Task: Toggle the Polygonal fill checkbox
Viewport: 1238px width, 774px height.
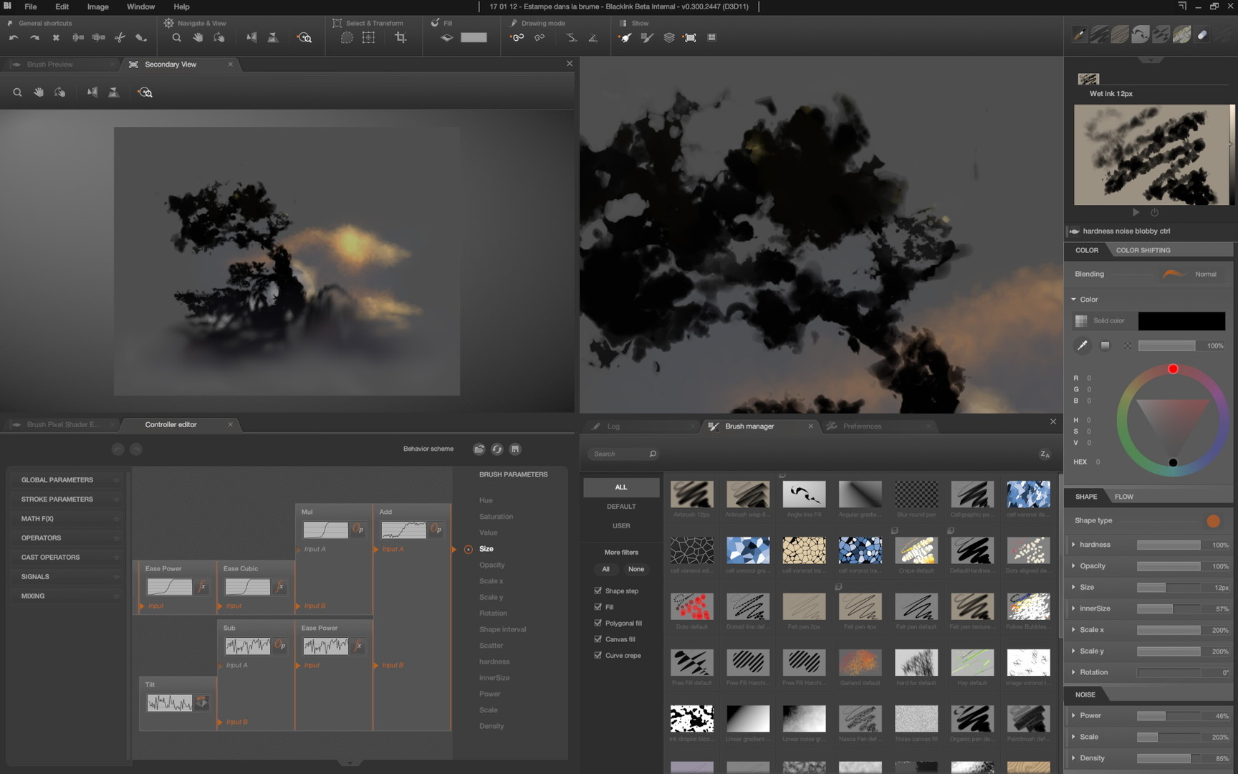Action: 598,623
